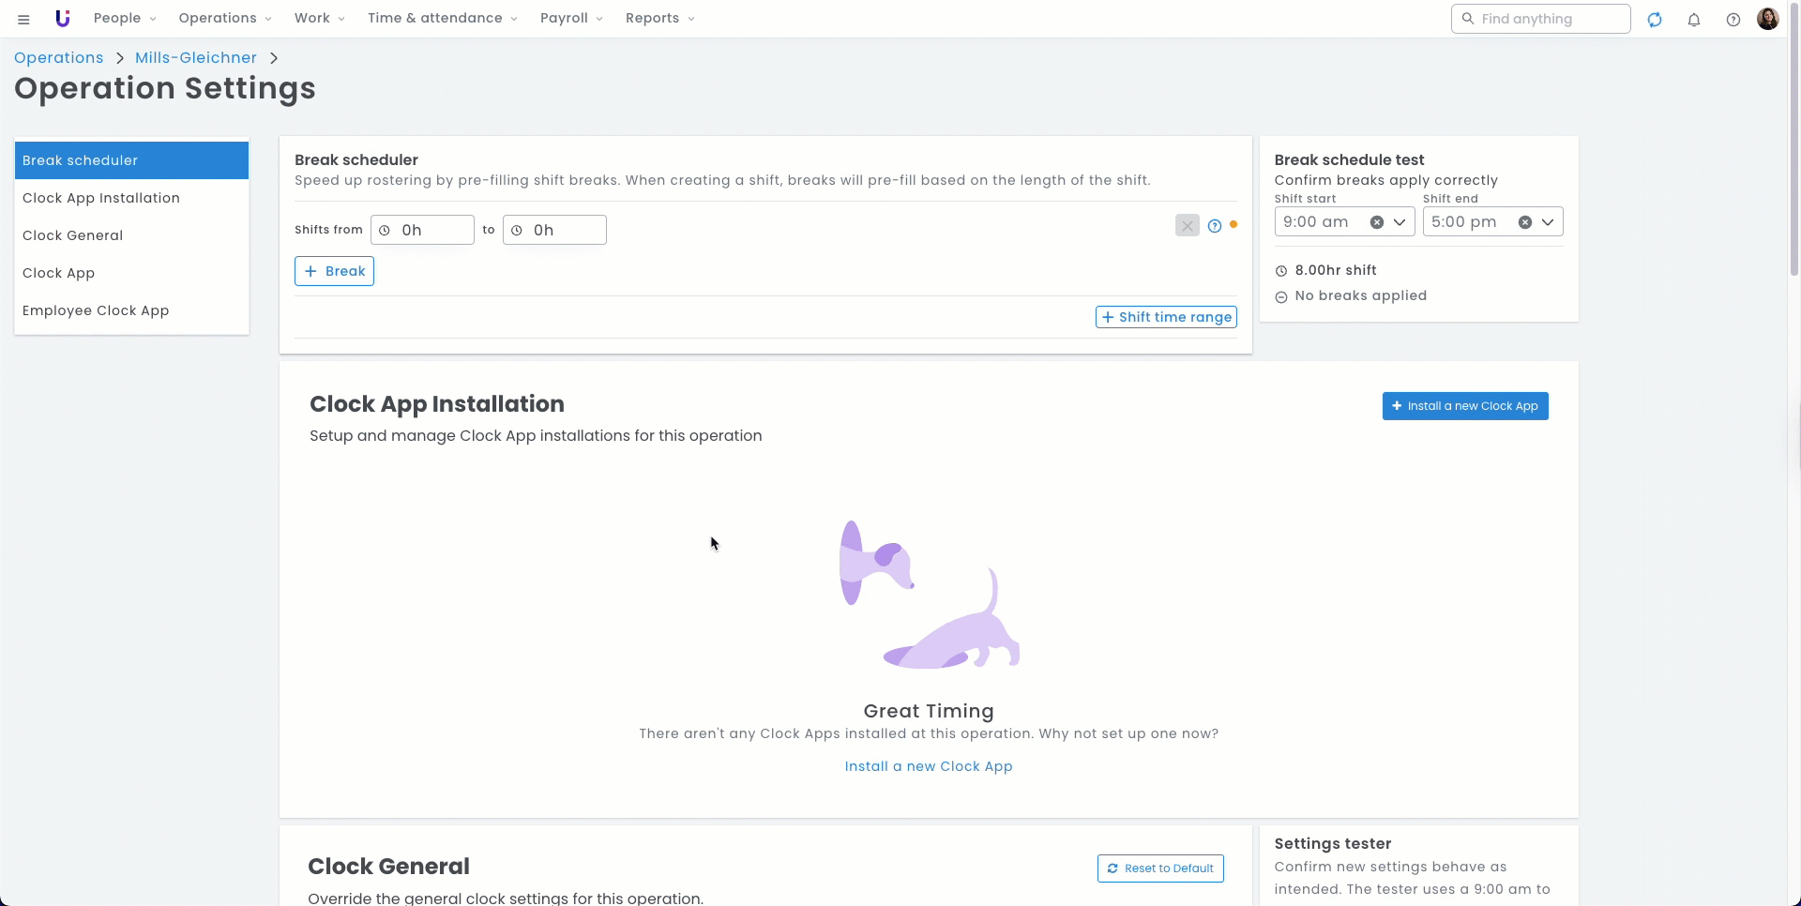Screen dimensions: 1801x906
Task: Click the Mills-Gleichner breadcrumb link
Action: point(196,58)
